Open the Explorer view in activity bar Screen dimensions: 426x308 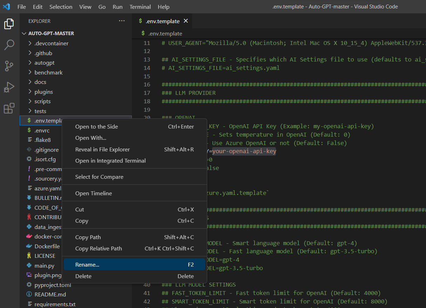[x=9, y=24]
